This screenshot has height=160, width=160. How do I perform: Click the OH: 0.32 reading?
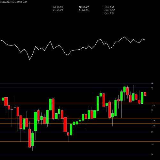[109, 10]
